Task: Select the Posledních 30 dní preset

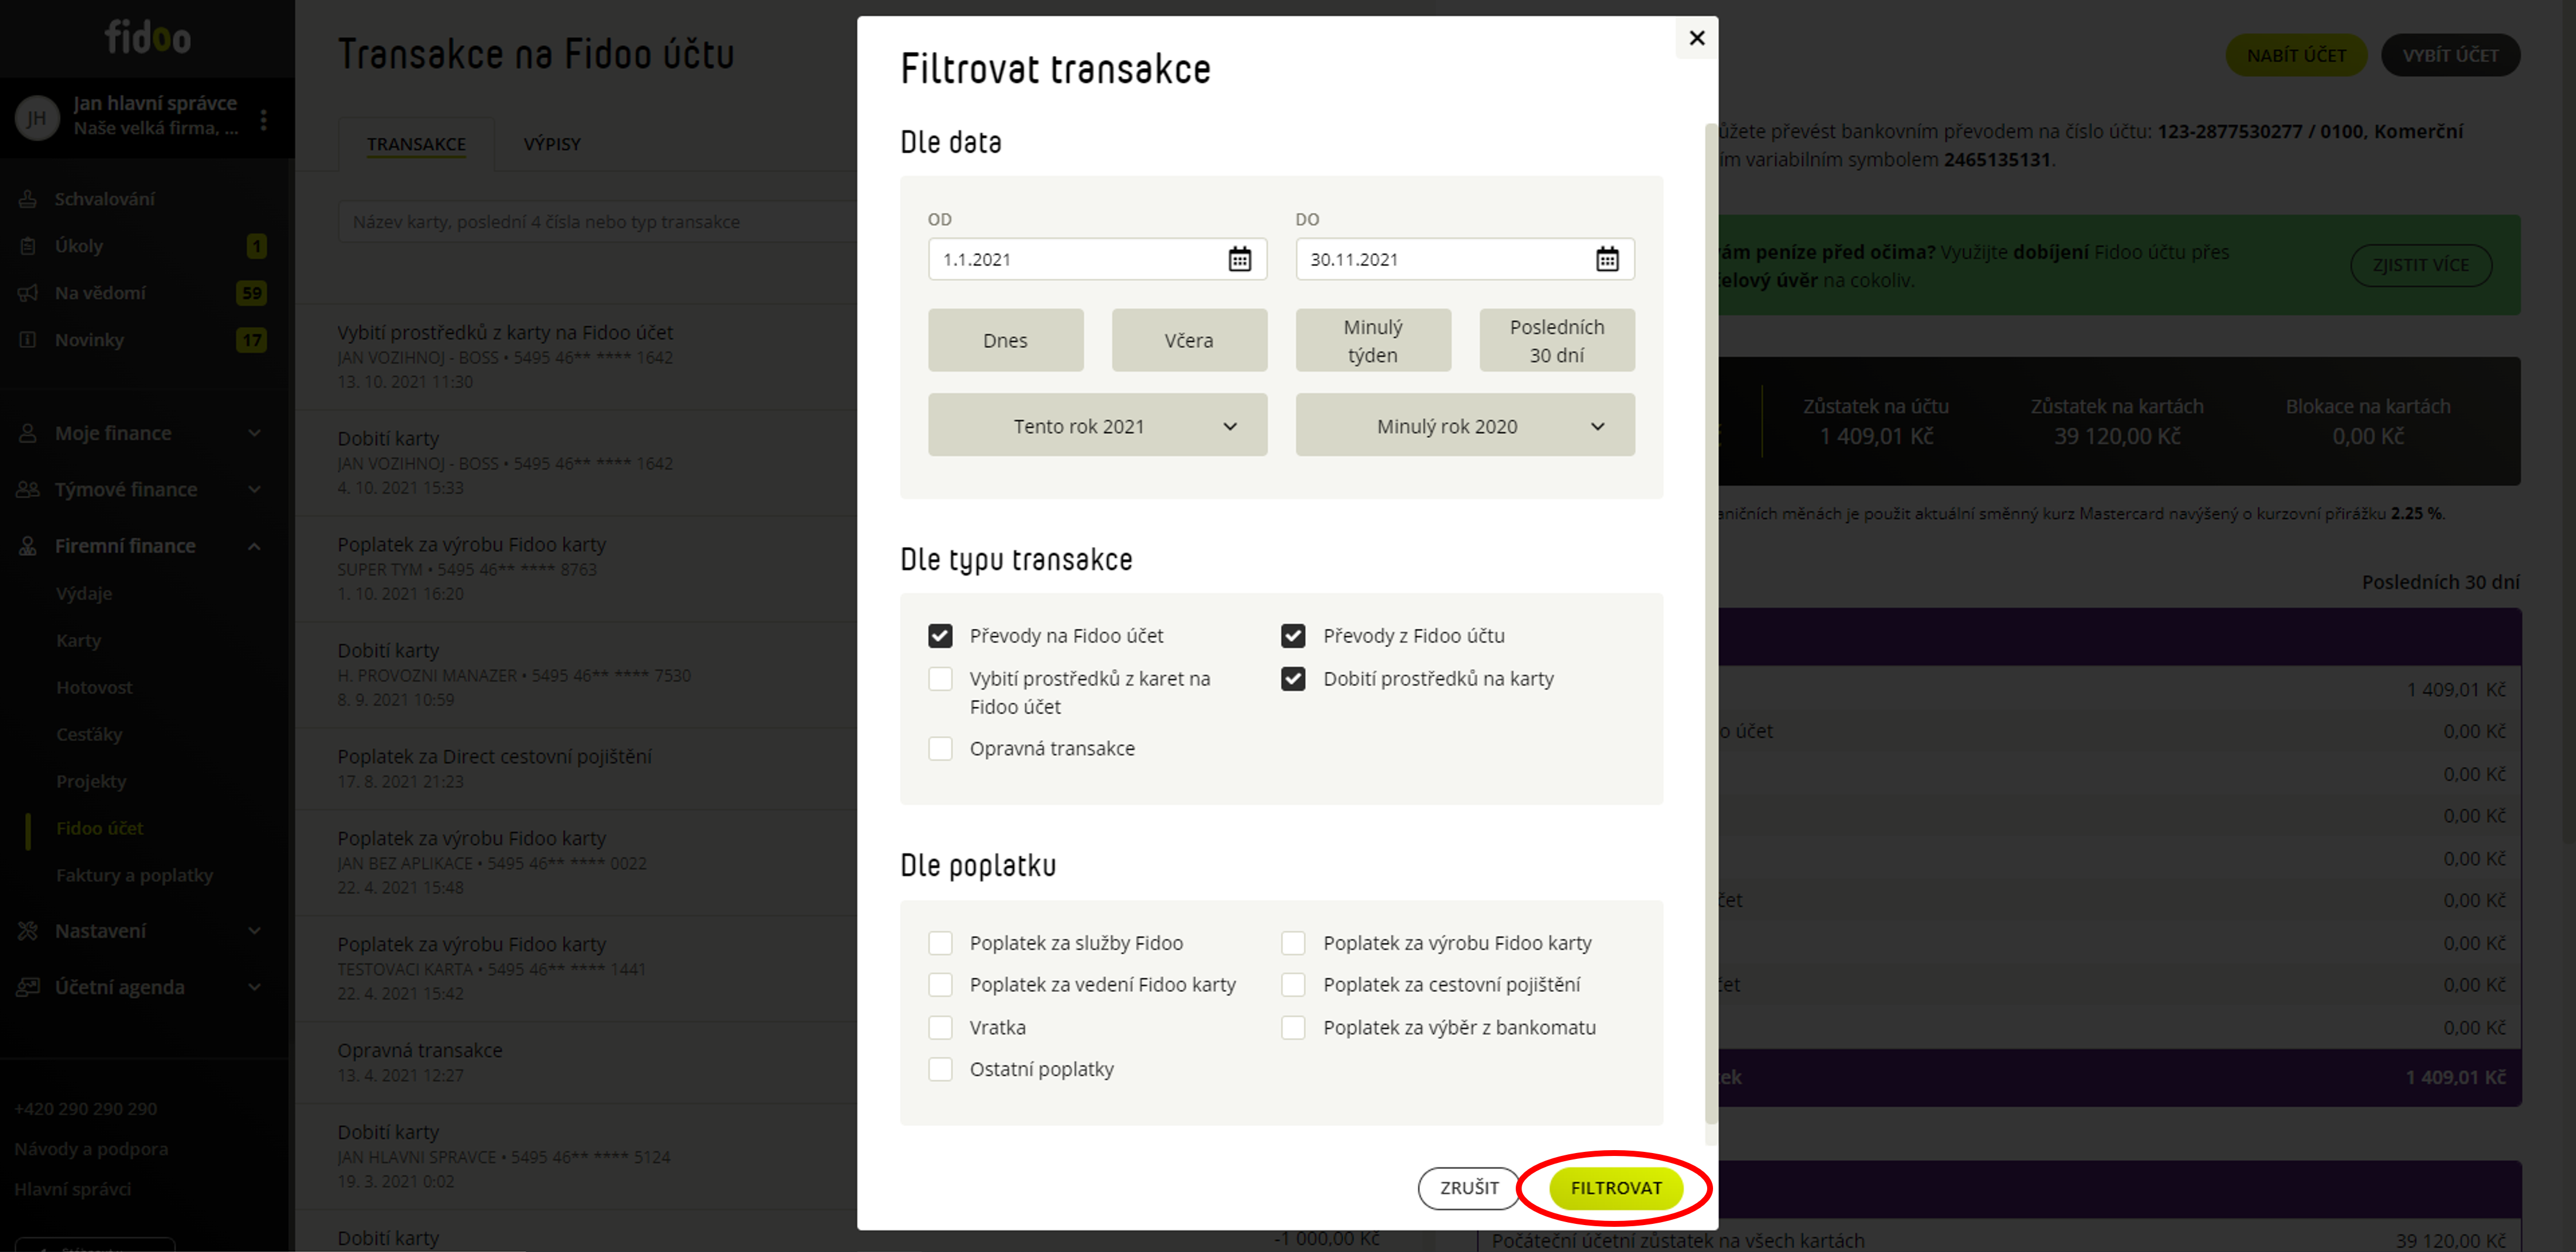Action: tap(1557, 340)
